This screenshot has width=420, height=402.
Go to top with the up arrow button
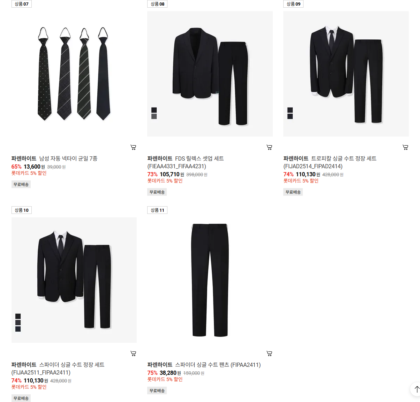416,389
